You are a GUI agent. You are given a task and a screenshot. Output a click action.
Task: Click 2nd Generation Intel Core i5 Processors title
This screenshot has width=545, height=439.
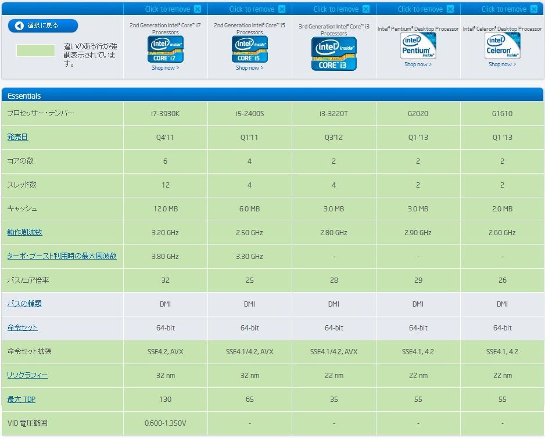[x=250, y=28]
